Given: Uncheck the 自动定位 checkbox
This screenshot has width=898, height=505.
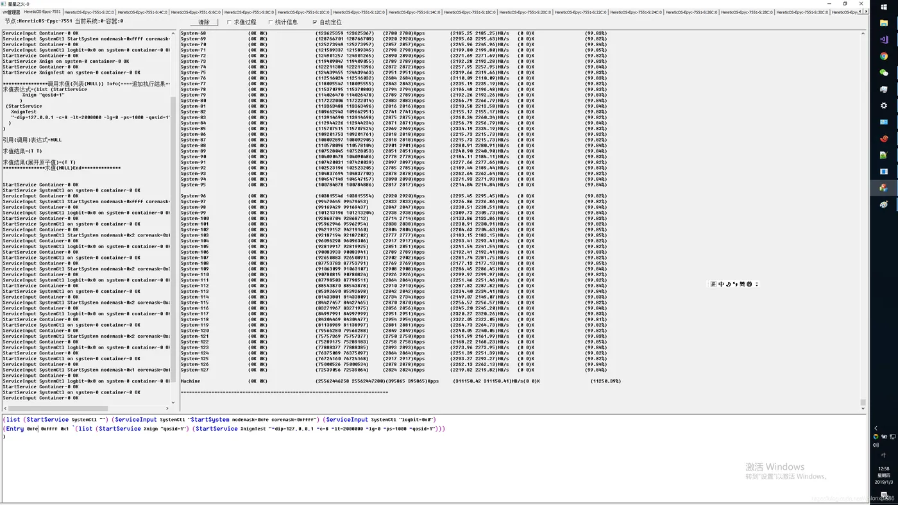Looking at the screenshot, I should (327, 22).
